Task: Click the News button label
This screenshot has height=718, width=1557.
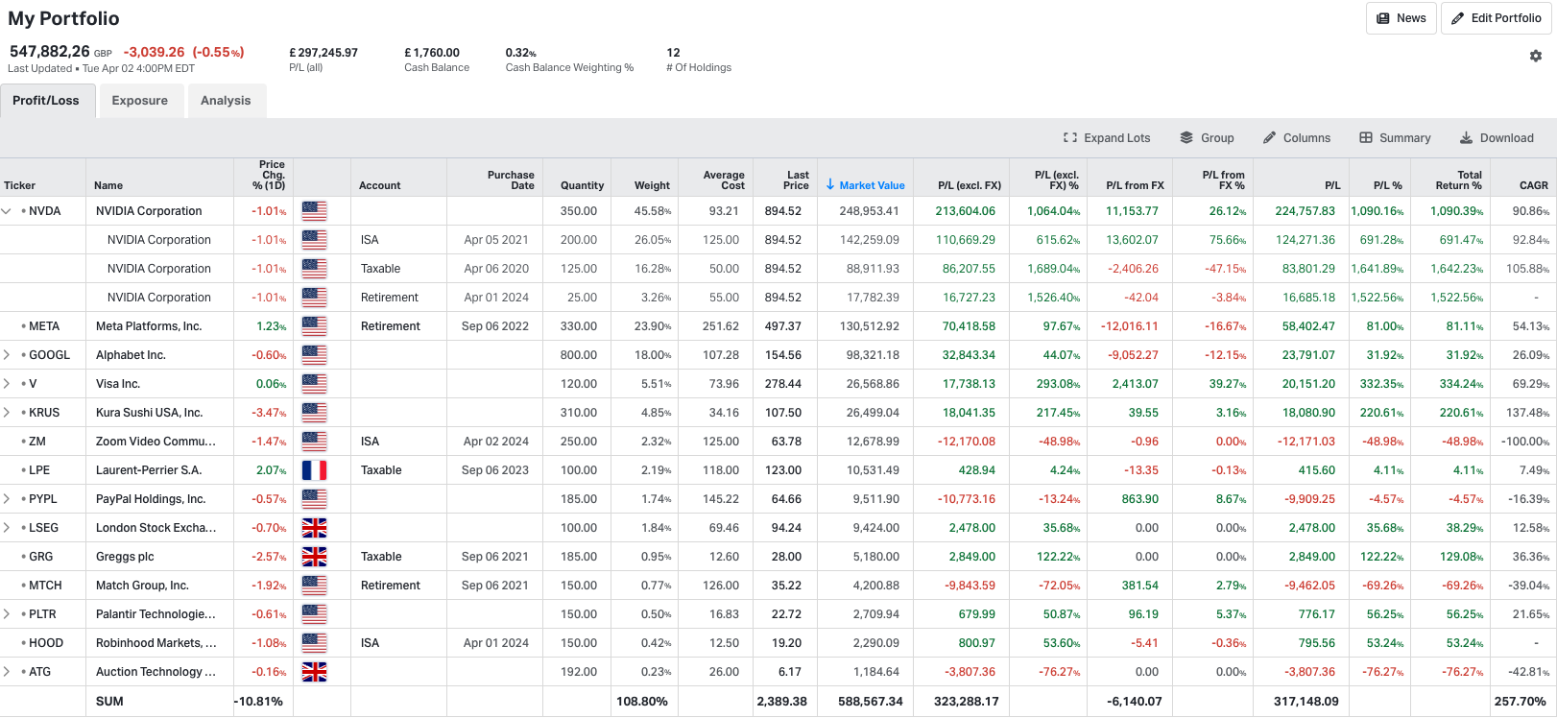Action: coord(1411,18)
